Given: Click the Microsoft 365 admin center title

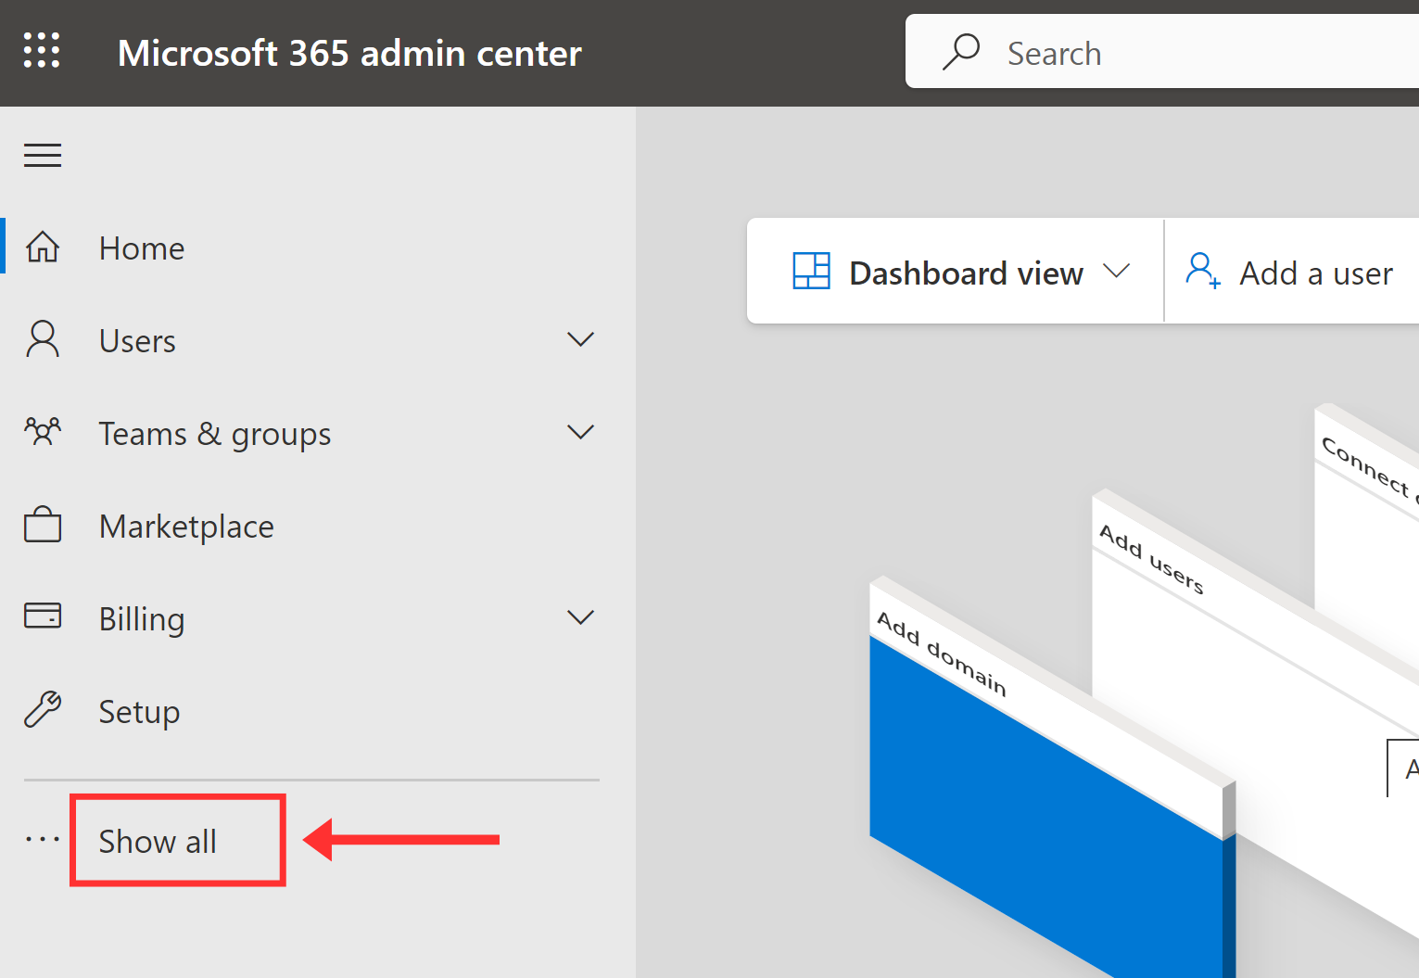Looking at the screenshot, I should coord(349,53).
